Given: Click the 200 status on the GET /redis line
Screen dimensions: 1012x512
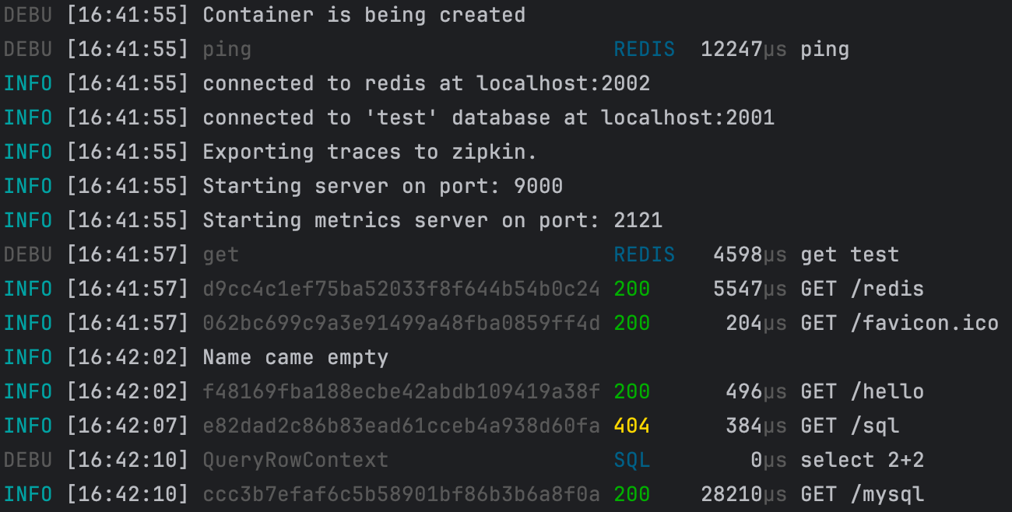Looking at the screenshot, I should [632, 289].
